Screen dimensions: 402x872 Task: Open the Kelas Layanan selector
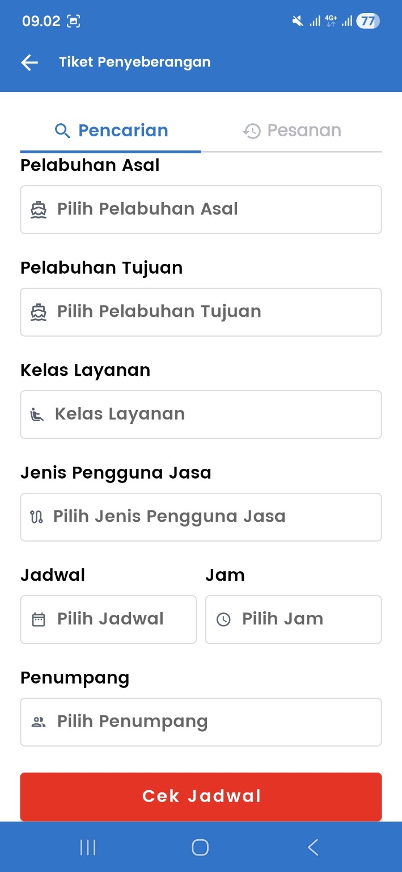(x=201, y=414)
